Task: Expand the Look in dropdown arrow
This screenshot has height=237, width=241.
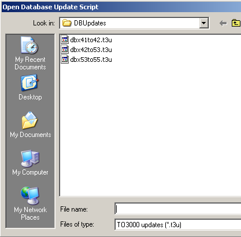Action: click(204, 23)
